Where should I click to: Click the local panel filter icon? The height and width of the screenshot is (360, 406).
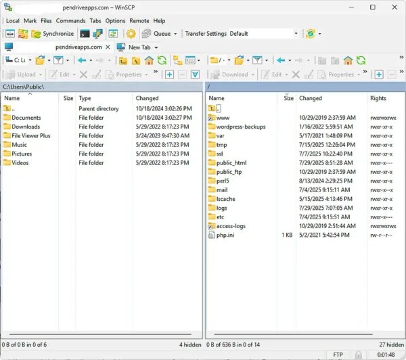[x=58, y=61]
